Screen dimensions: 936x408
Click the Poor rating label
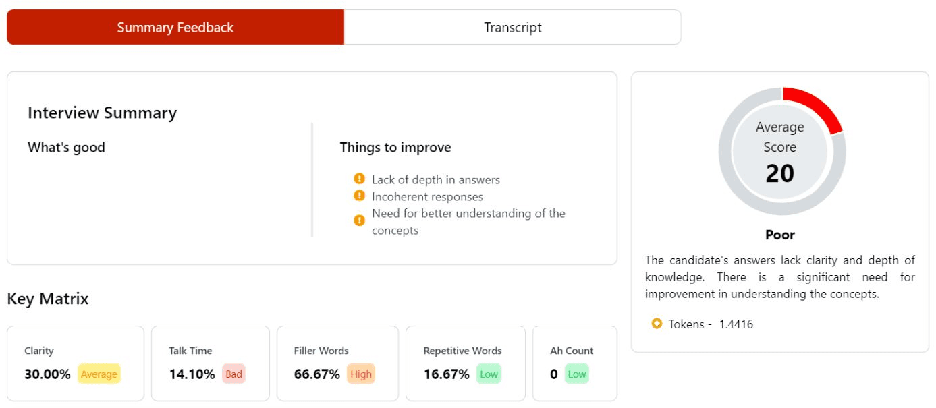point(779,235)
